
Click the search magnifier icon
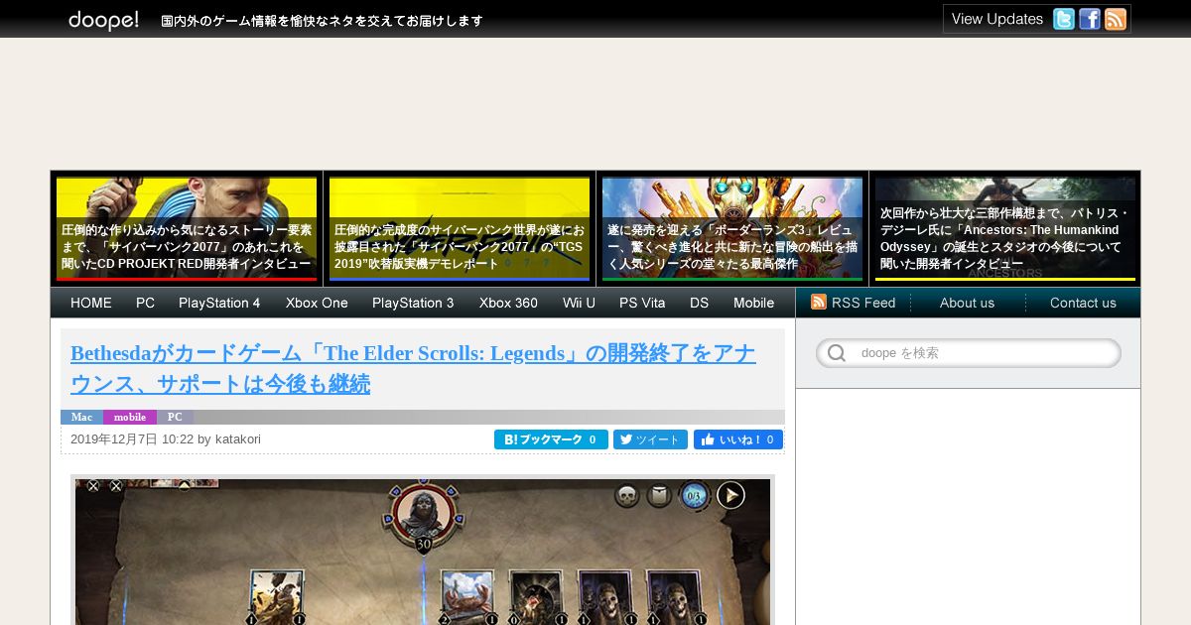837,353
